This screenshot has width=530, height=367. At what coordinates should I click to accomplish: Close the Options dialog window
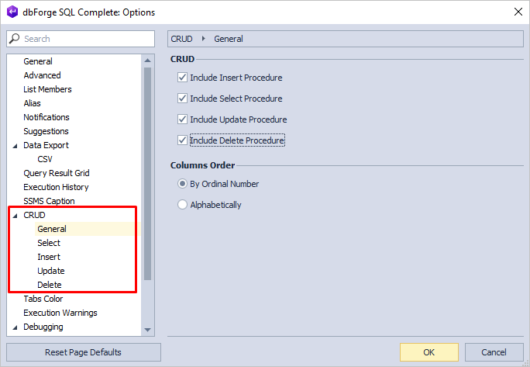pos(518,12)
